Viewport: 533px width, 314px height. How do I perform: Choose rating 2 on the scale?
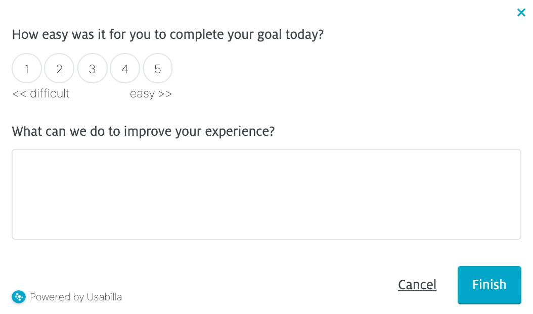[x=59, y=69]
